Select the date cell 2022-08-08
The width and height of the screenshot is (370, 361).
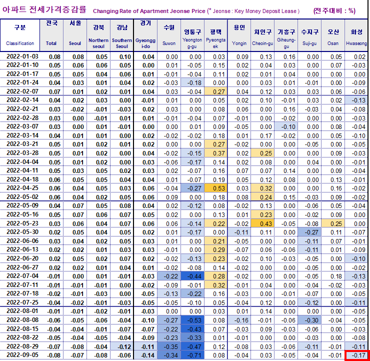click(x=22, y=320)
